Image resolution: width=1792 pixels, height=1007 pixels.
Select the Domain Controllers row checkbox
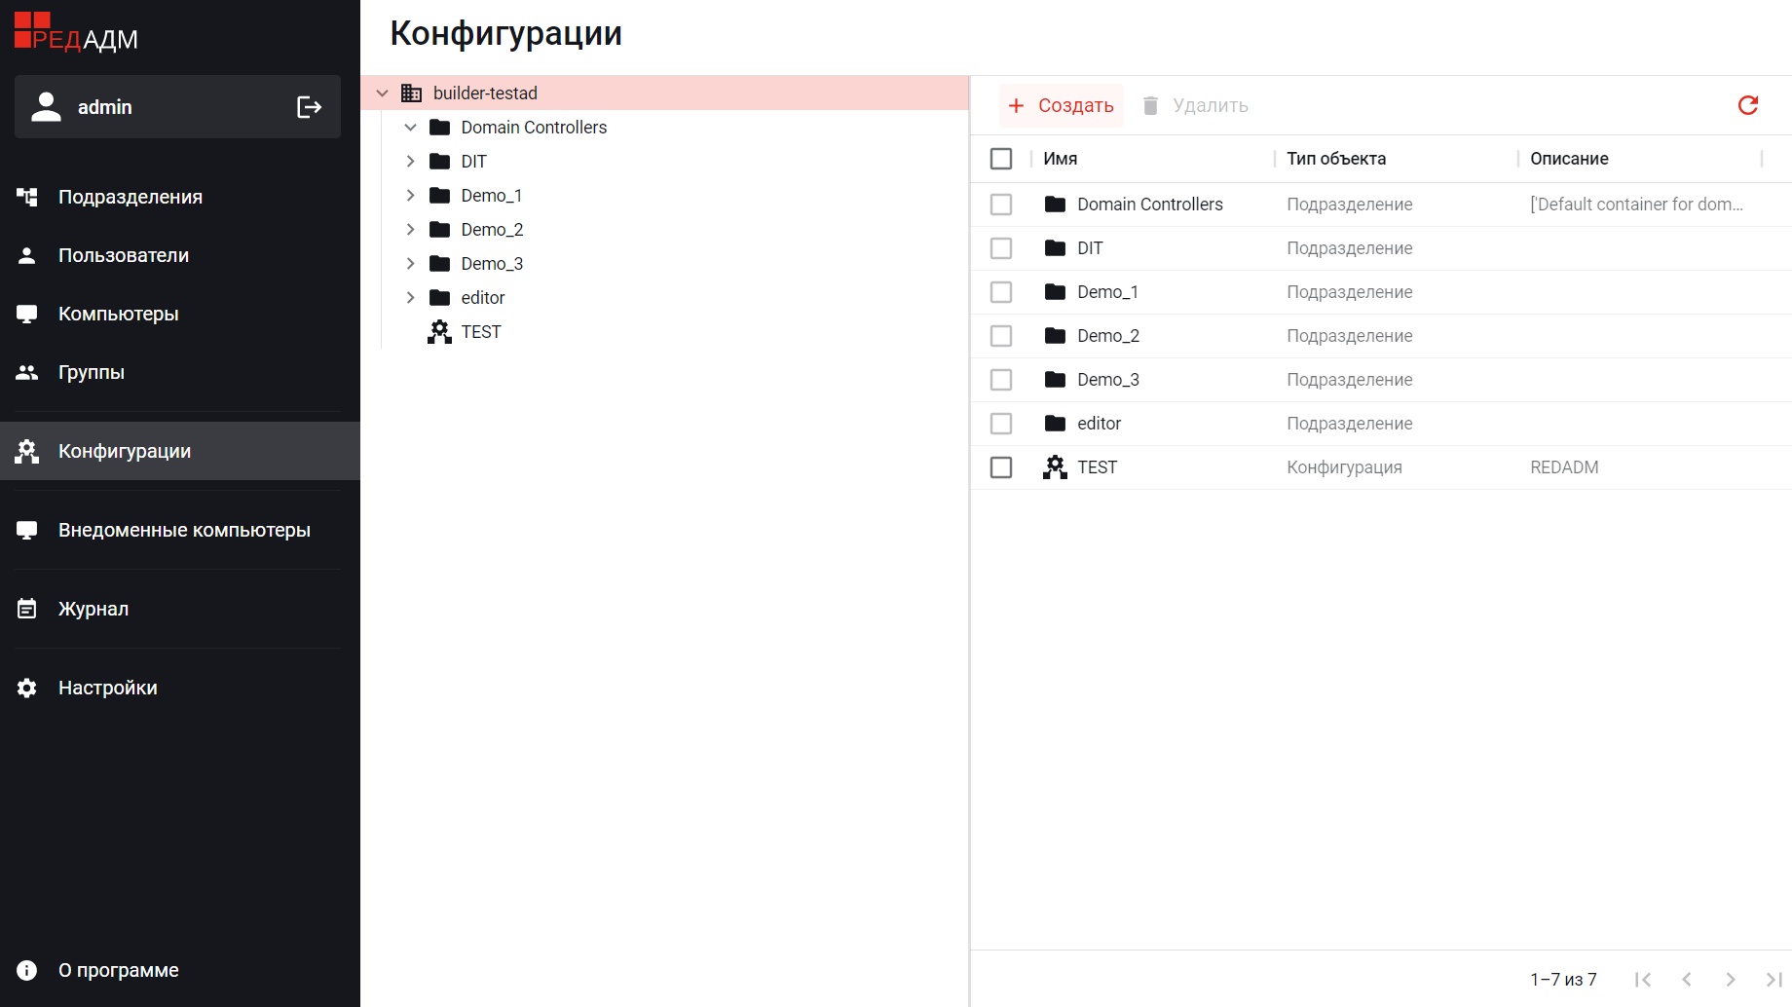(x=1001, y=205)
